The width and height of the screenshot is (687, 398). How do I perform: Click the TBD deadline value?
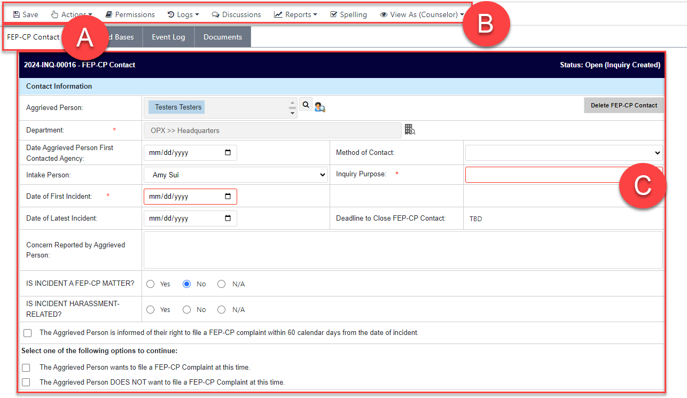click(x=475, y=218)
